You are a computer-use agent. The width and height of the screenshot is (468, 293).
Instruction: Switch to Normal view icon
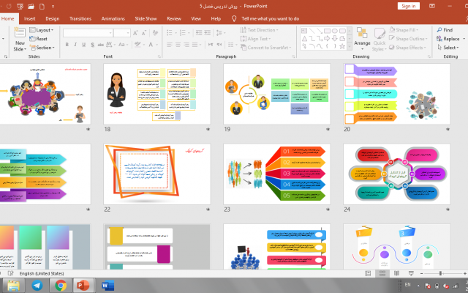(x=368, y=273)
